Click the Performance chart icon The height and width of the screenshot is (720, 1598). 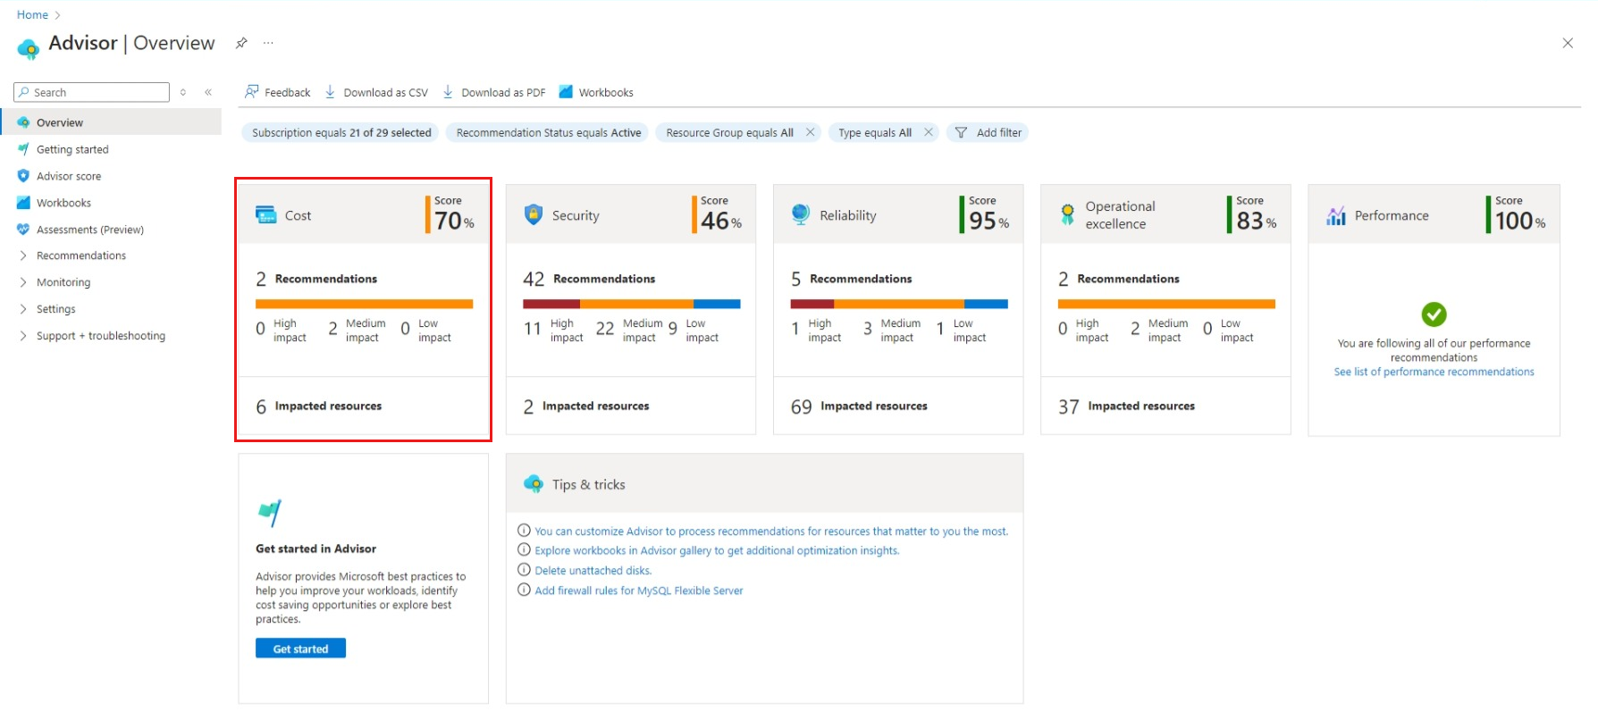point(1336,215)
